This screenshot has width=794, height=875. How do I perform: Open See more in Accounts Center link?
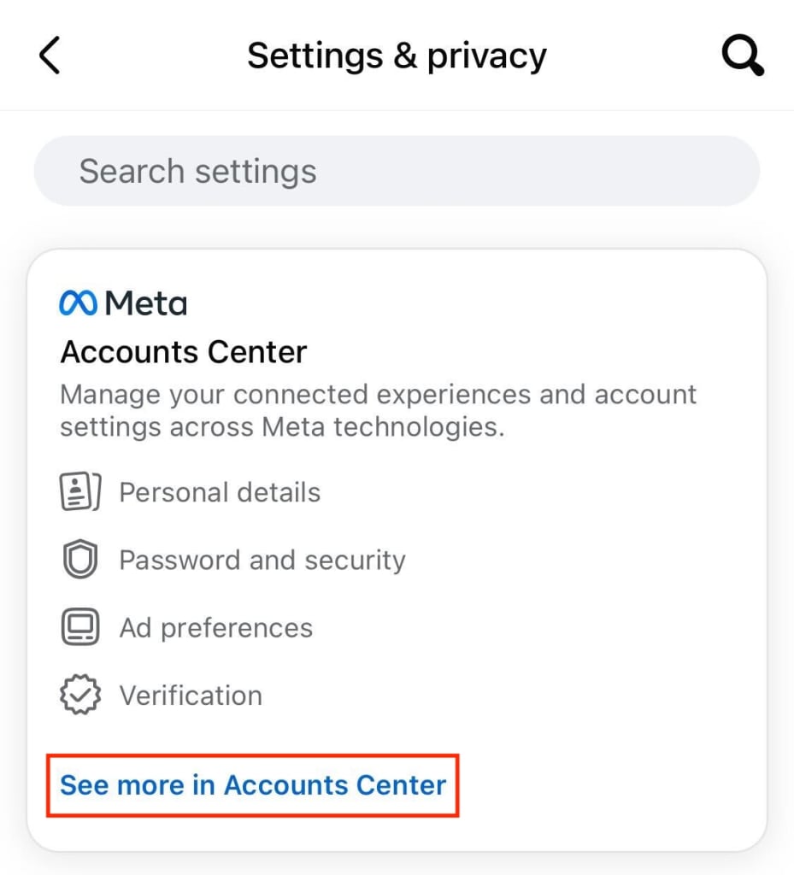coord(253,785)
